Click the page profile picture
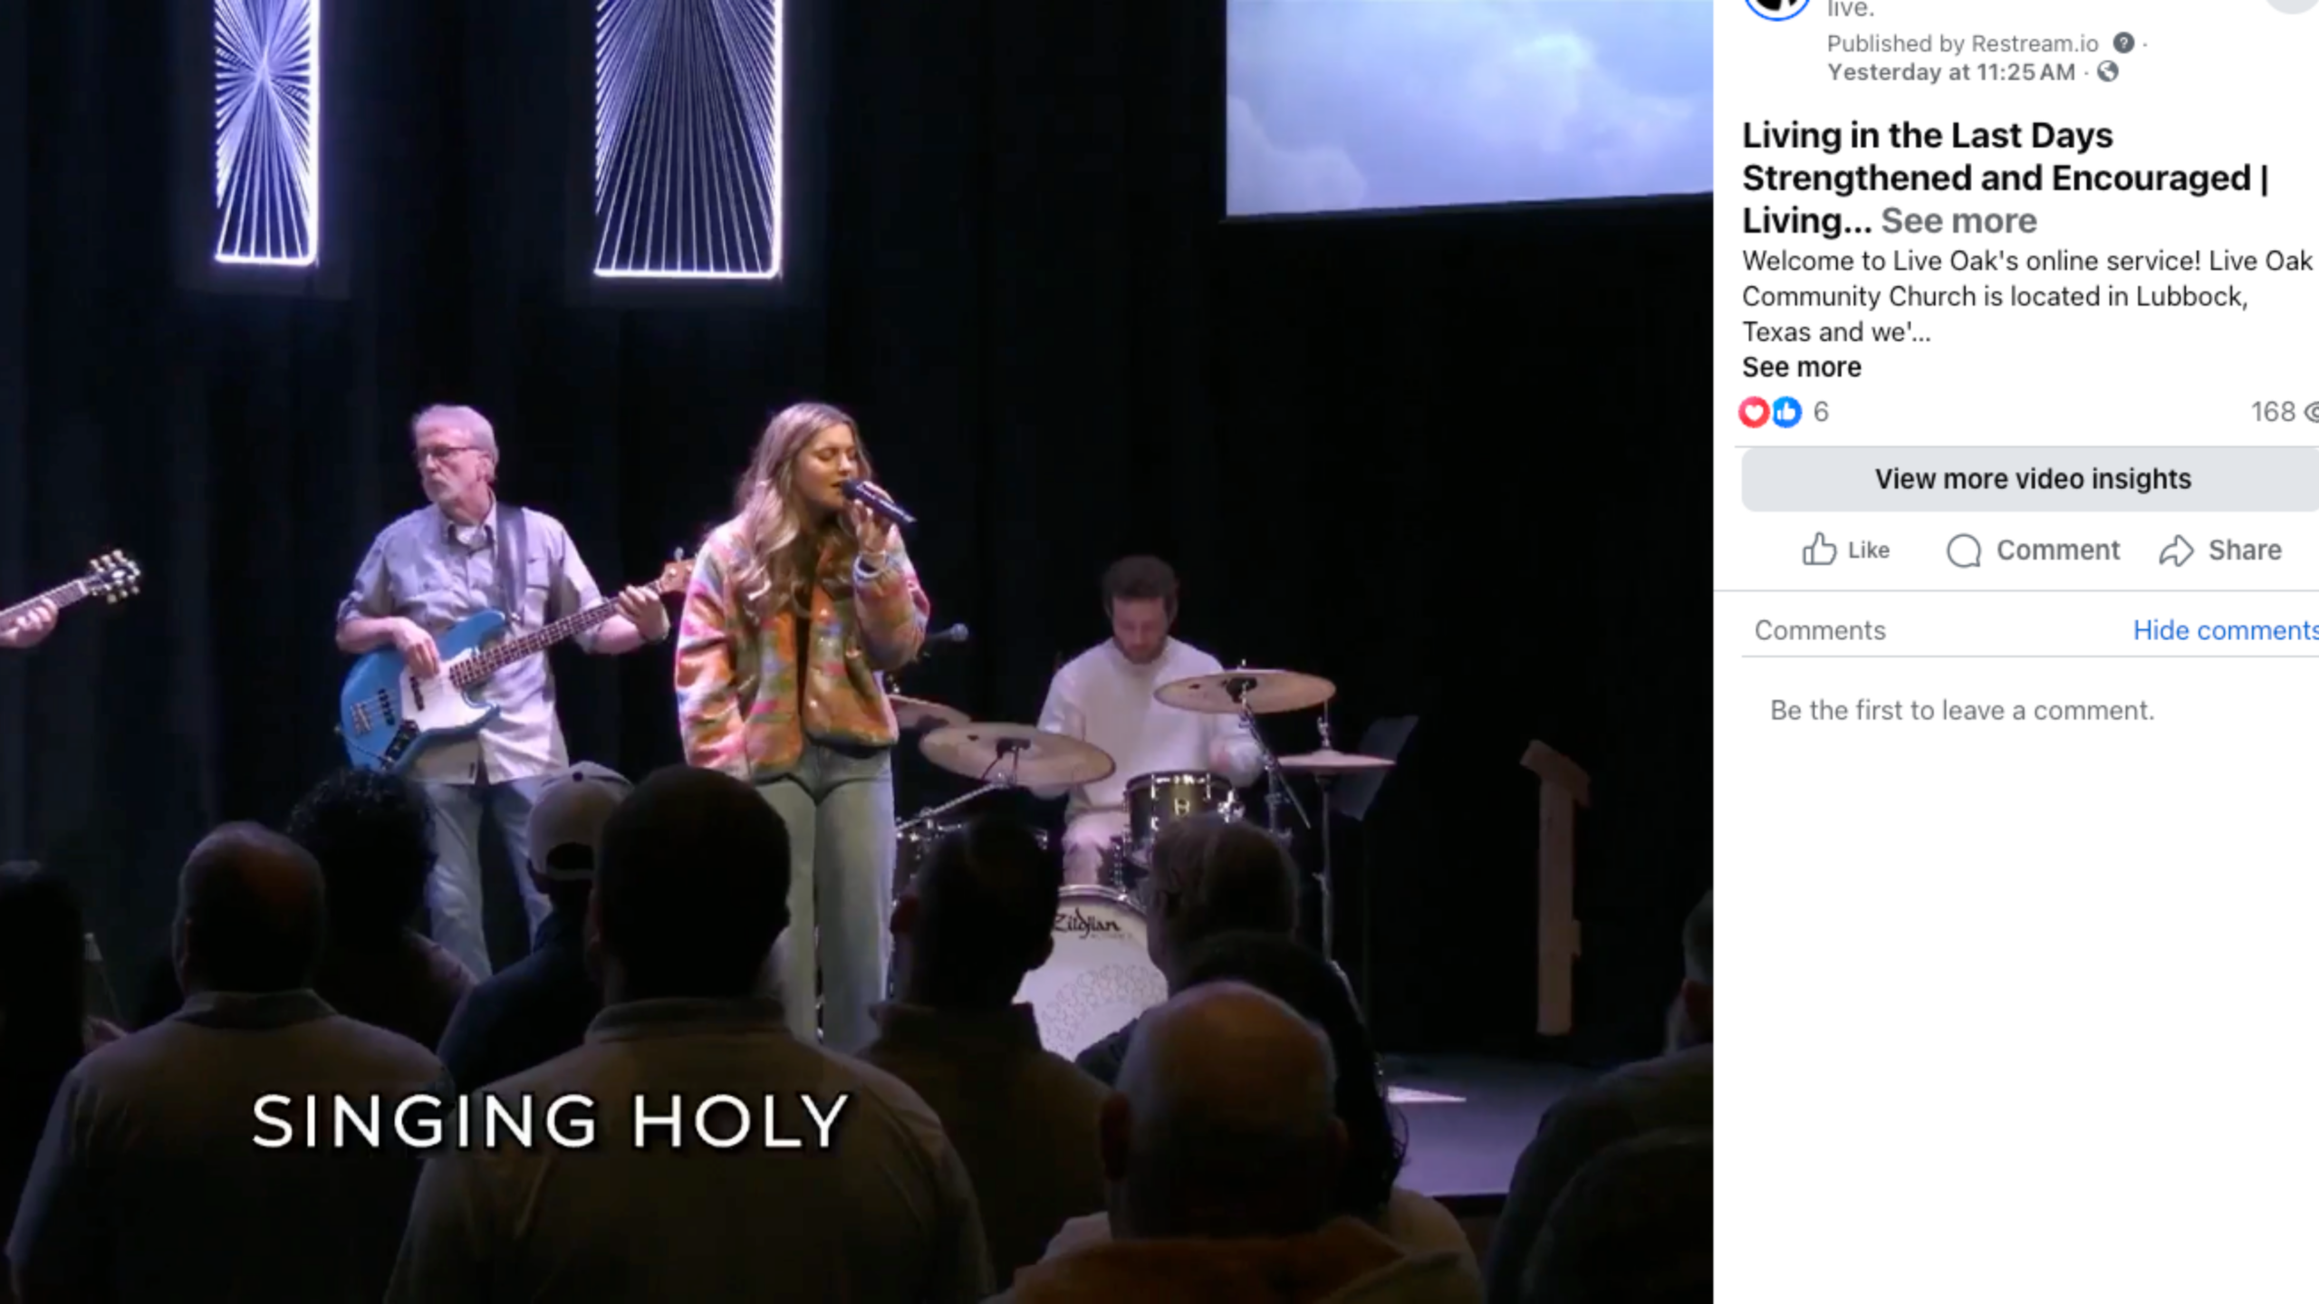Screen dimensions: 2319x1304 (x=1776, y=7)
